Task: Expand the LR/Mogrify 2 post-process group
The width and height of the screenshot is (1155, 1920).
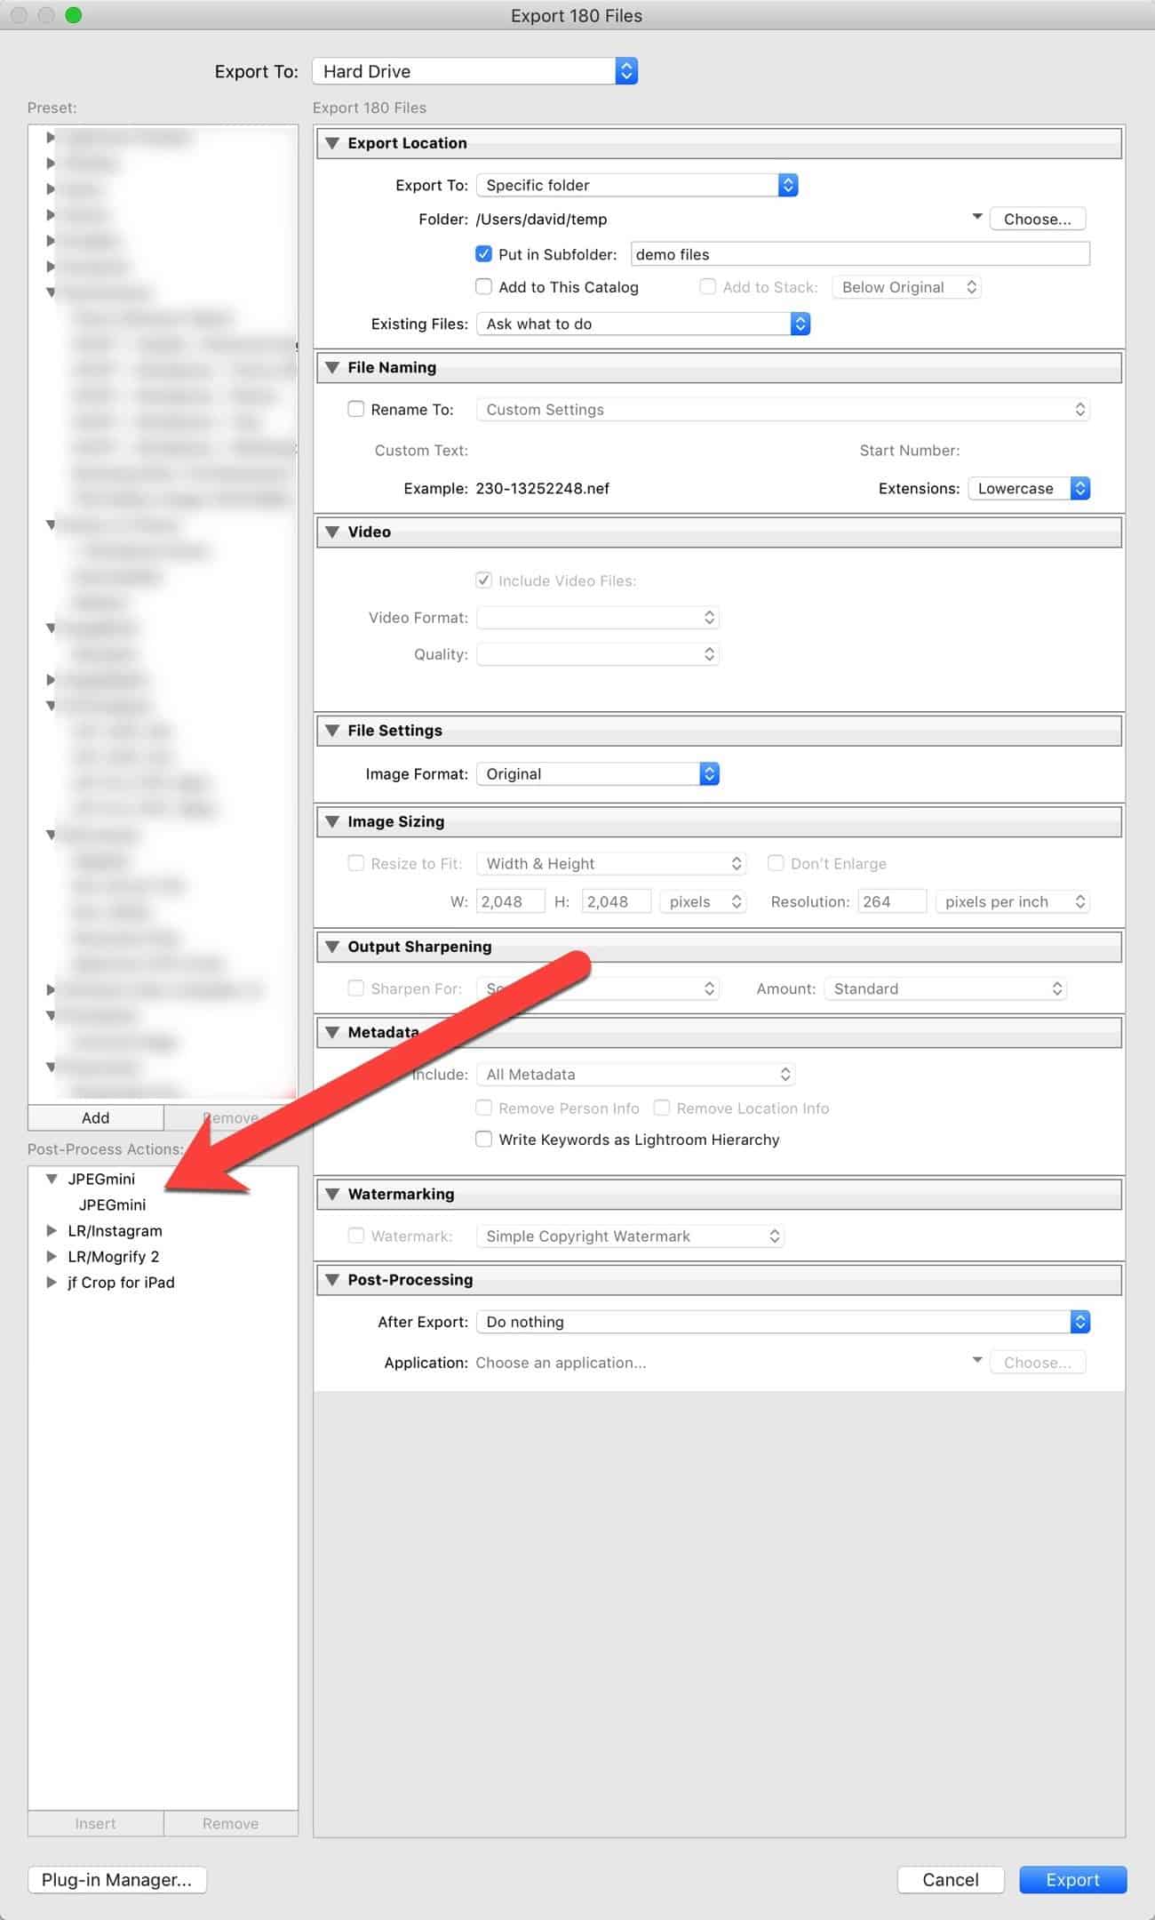Action: [x=52, y=1257]
